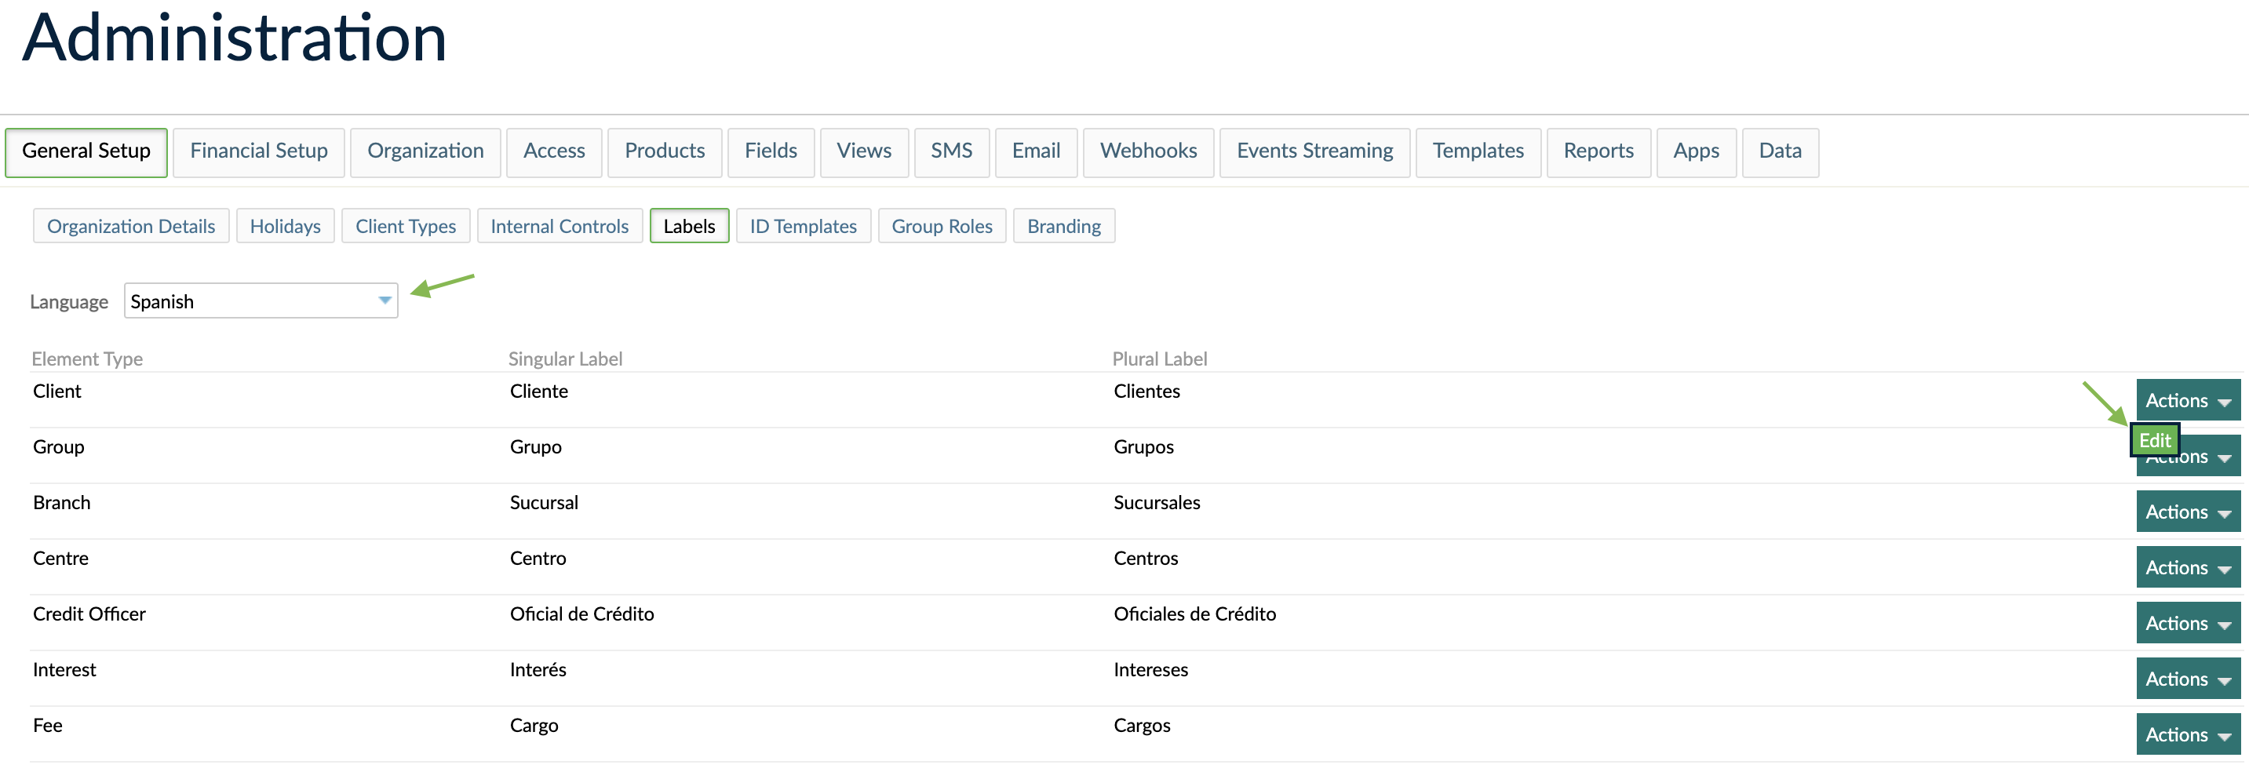Expand the Actions menu for the Branch row
The height and width of the screenshot is (772, 2249).
2186,512
